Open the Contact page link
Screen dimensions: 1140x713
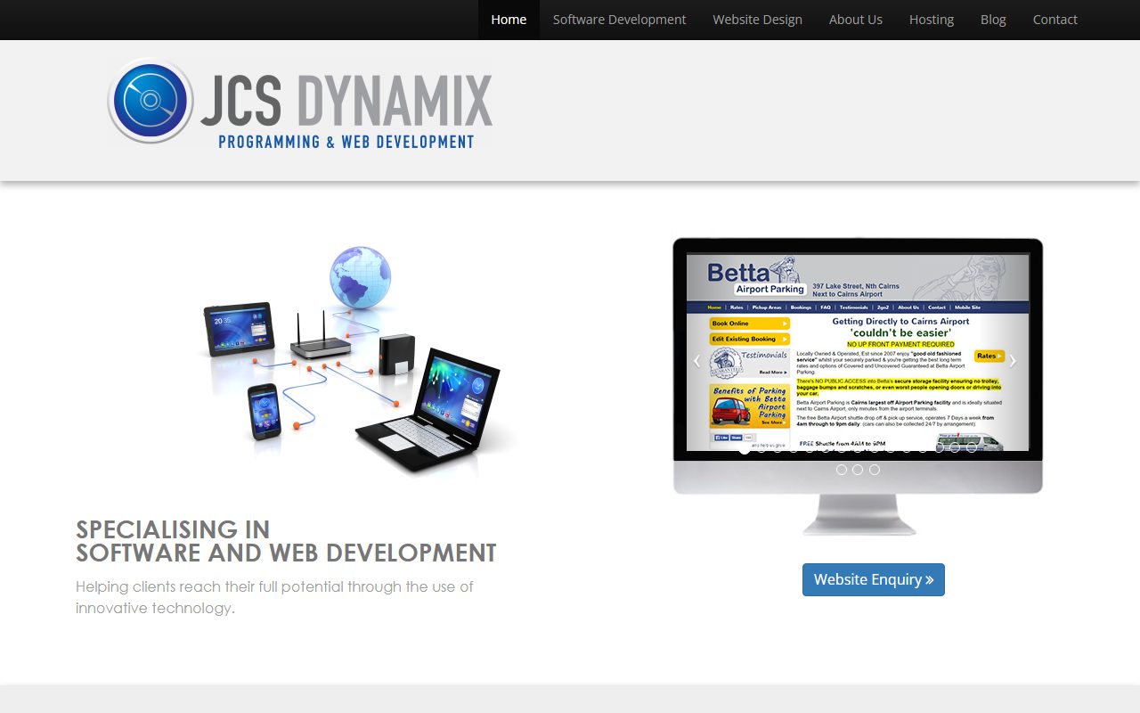pyautogui.click(x=1054, y=20)
